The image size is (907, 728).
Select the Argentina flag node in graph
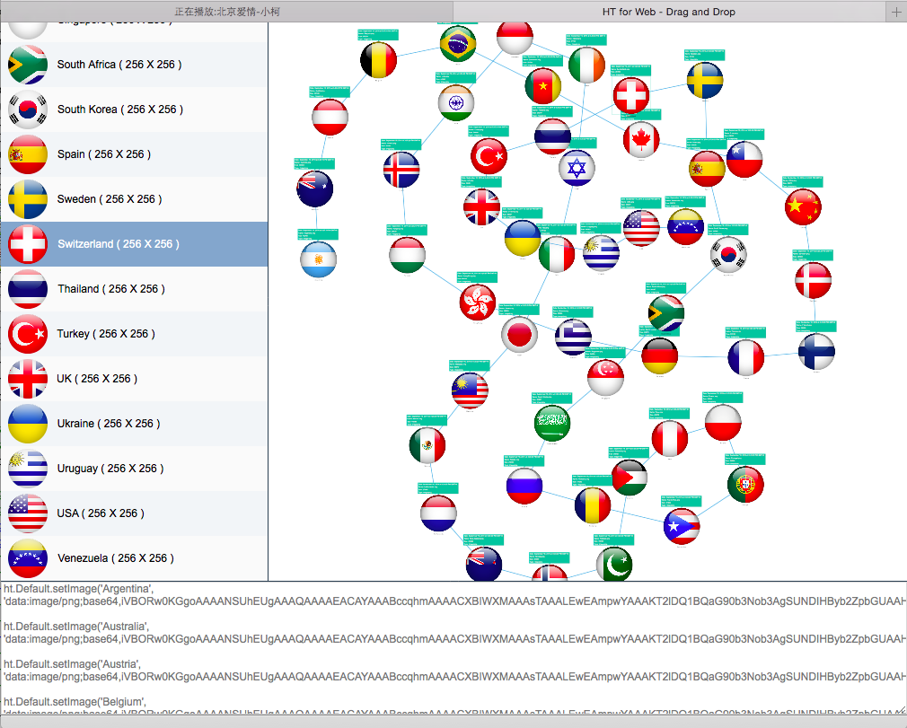(318, 259)
